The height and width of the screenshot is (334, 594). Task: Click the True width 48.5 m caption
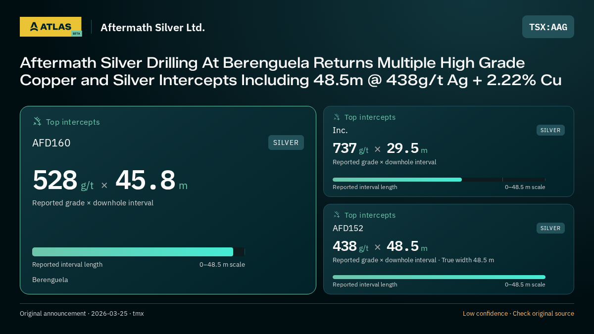[x=468, y=260]
